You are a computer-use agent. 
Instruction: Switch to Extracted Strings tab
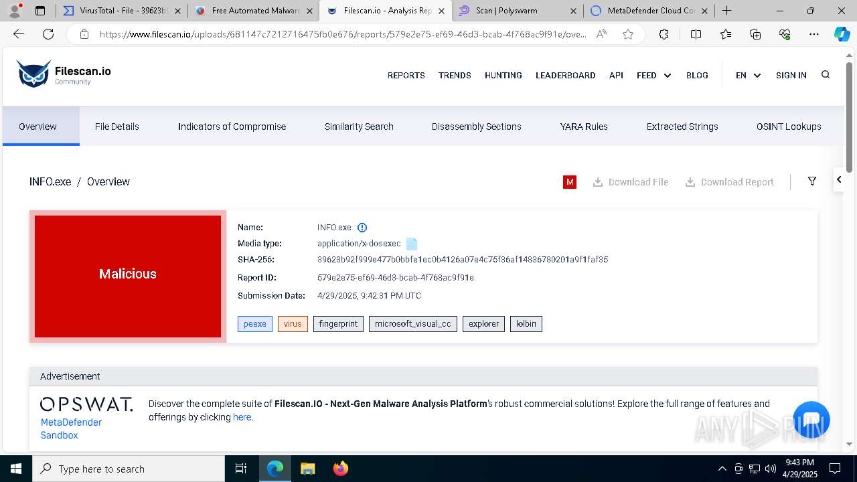[x=682, y=127]
